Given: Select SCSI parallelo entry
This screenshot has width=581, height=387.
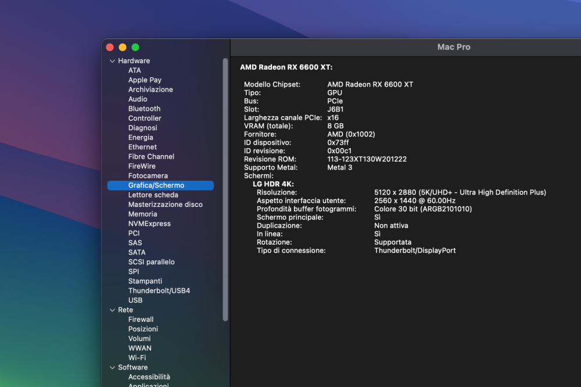Looking at the screenshot, I should click(x=152, y=262).
